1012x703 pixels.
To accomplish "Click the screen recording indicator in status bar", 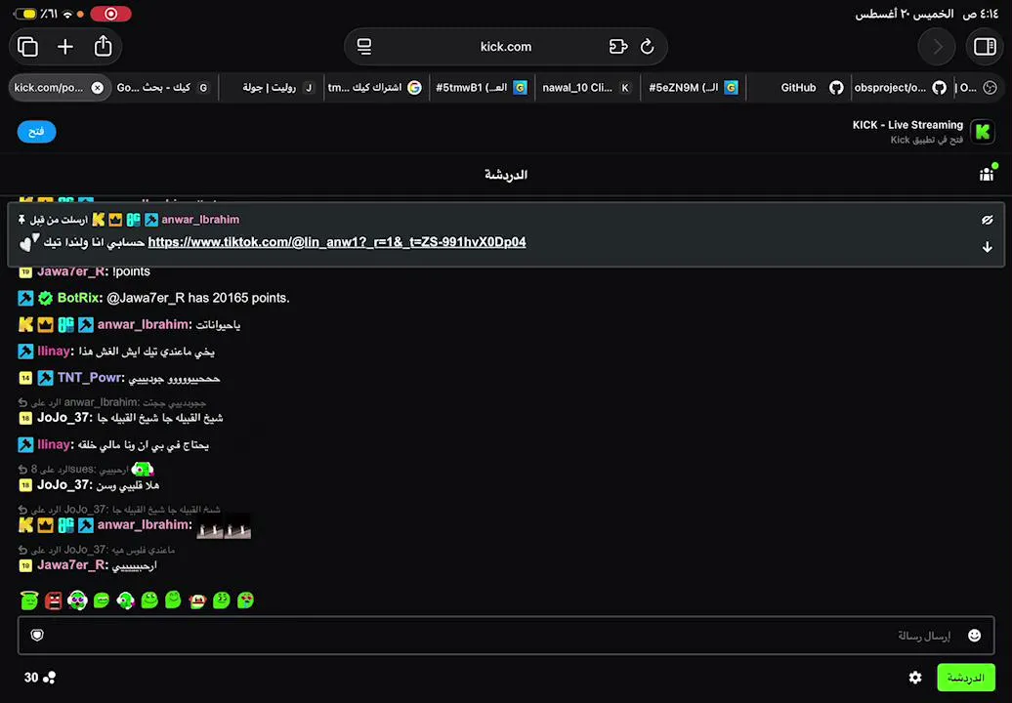I will (110, 14).
